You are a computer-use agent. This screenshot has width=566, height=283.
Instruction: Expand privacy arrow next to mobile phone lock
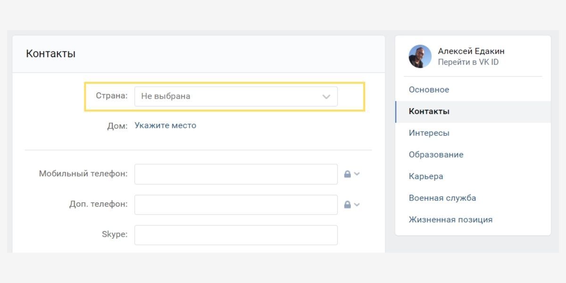tap(357, 174)
